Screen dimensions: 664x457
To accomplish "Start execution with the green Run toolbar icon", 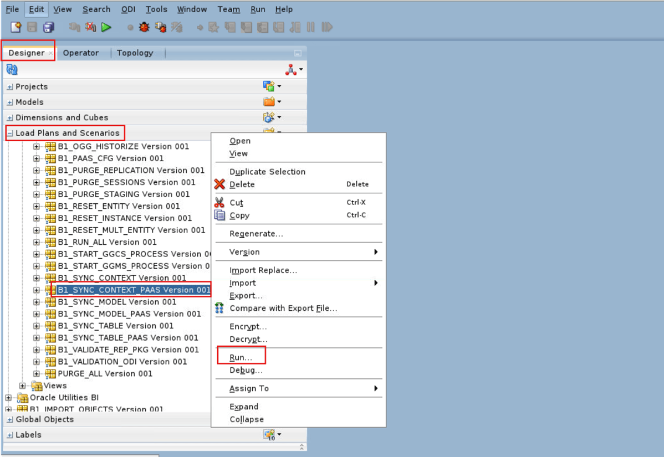I will pyautogui.click(x=107, y=27).
